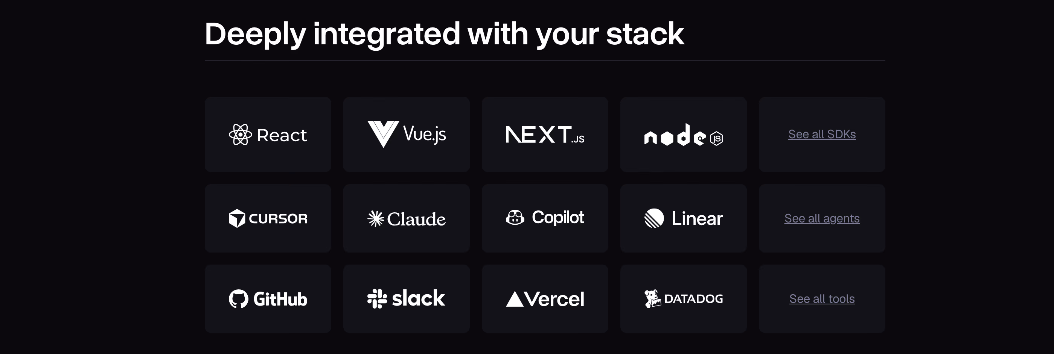Open the Next.js integration card
The height and width of the screenshot is (354, 1054).
click(545, 134)
